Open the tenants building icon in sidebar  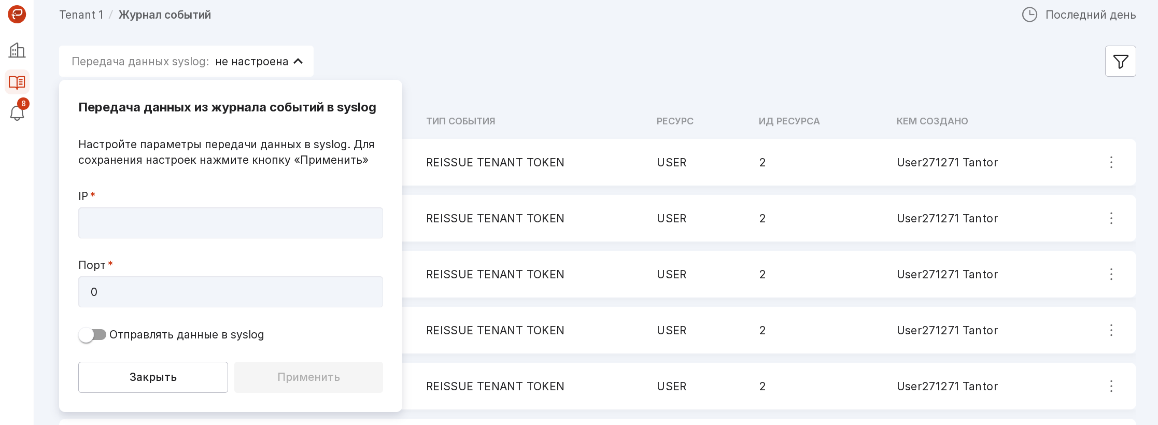(17, 50)
